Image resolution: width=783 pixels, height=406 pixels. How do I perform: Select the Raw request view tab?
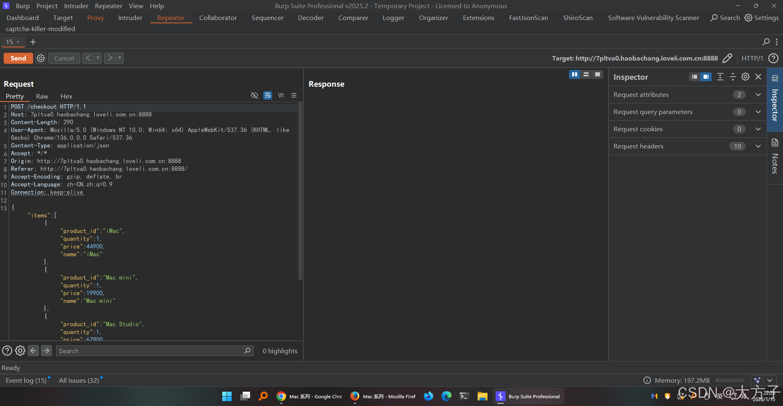click(x=42, y=96)
